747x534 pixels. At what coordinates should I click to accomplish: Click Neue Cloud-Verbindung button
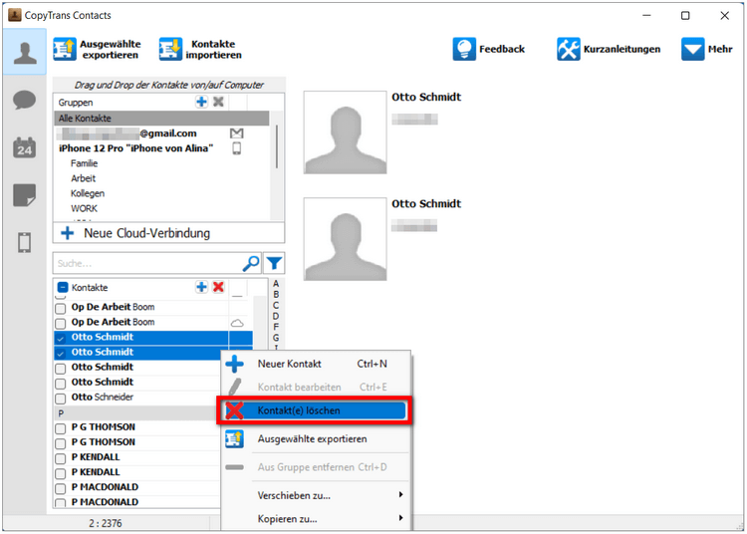click(168, 233)
